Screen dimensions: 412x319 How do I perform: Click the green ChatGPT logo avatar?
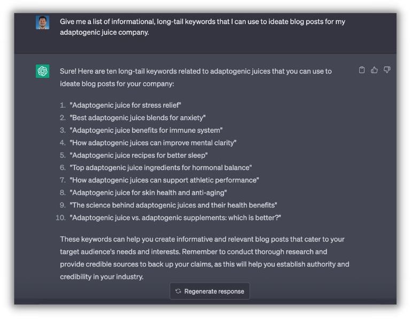tap(43, 71)
